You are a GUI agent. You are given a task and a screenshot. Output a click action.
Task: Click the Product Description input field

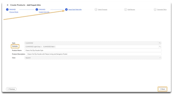pos(94,54)
